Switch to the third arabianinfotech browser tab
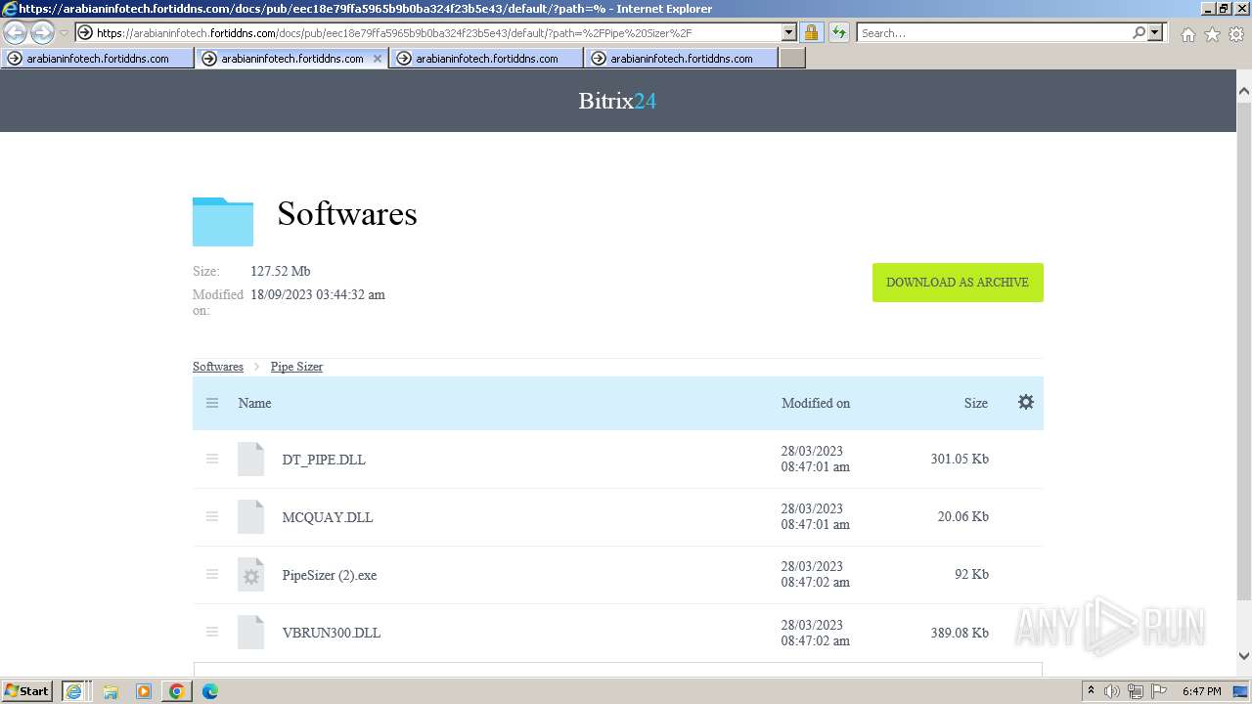This screenshot has height=704, width=1252. [x=486, y=59]
